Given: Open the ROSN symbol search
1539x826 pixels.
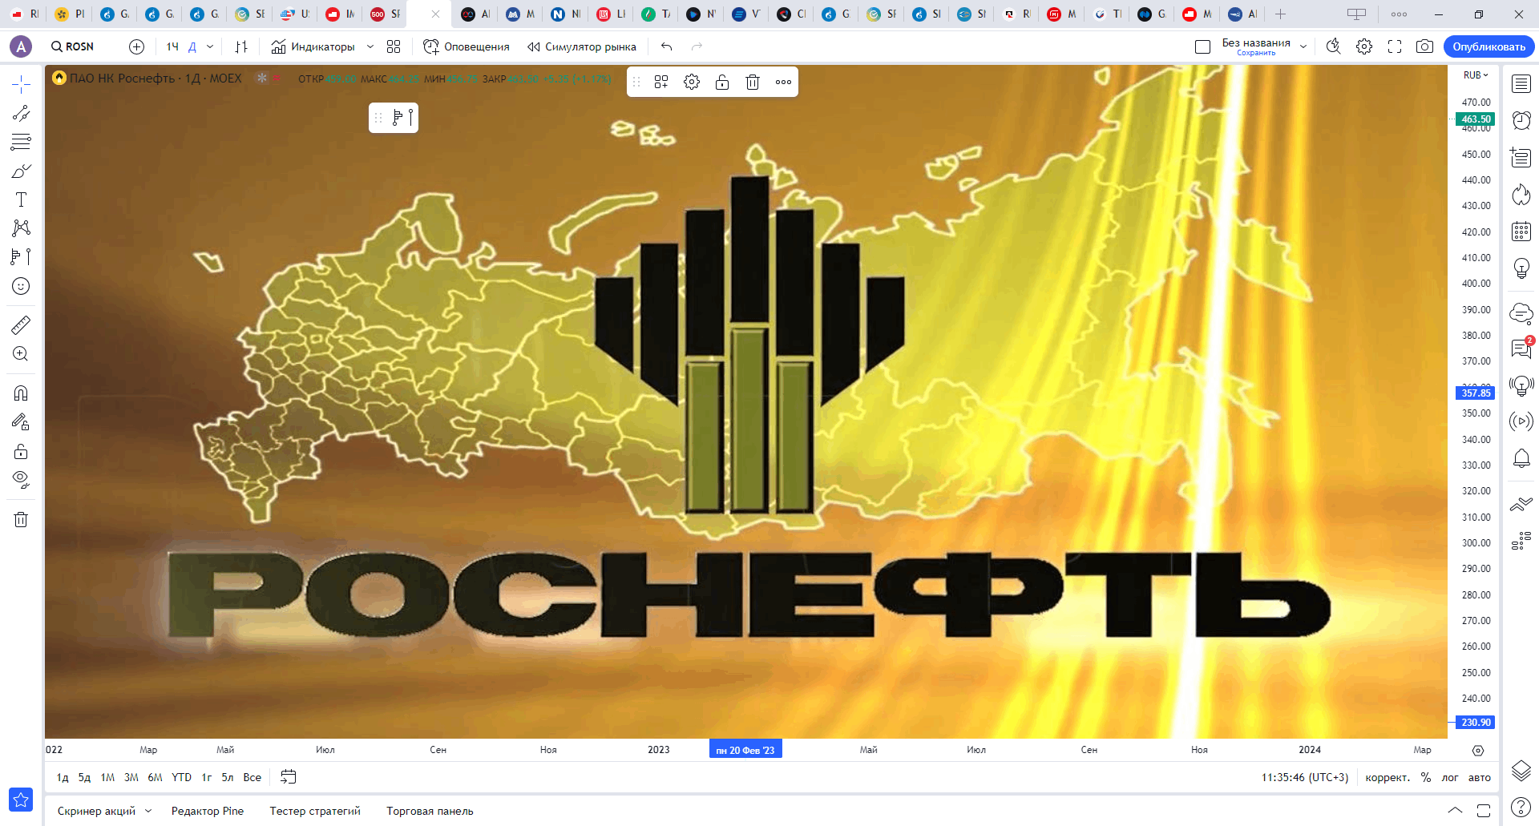Looking at the screenshot, I should tap(73, 46).
